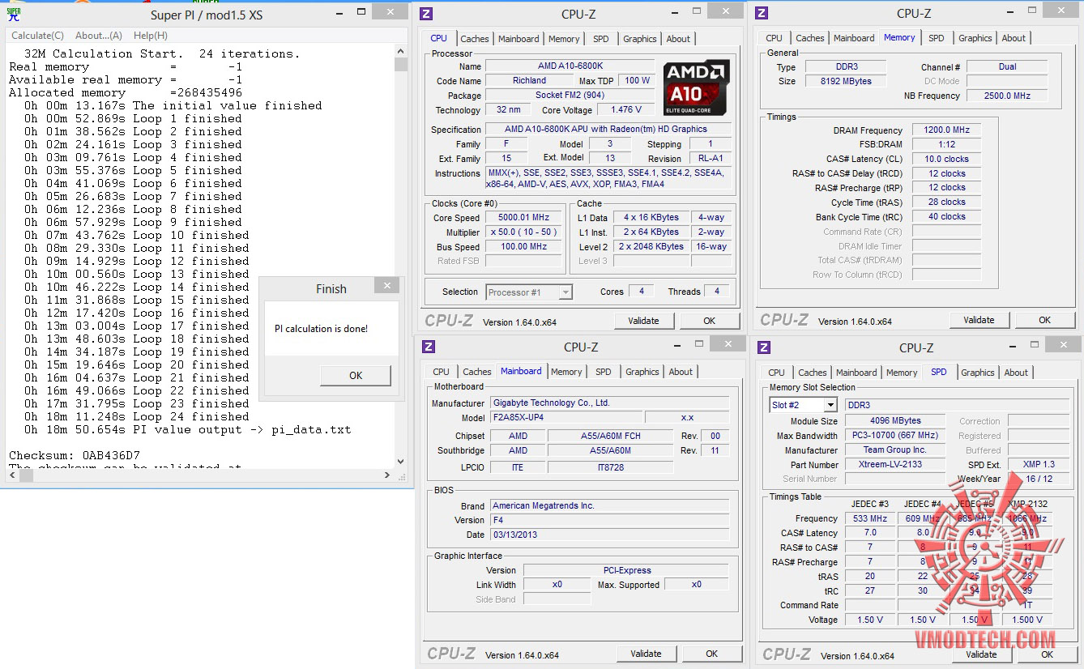The width and height of the screenshot is (1084, 669).
Task: Click the Super PI scrollbar down arrow
Action: coord(401,462)
